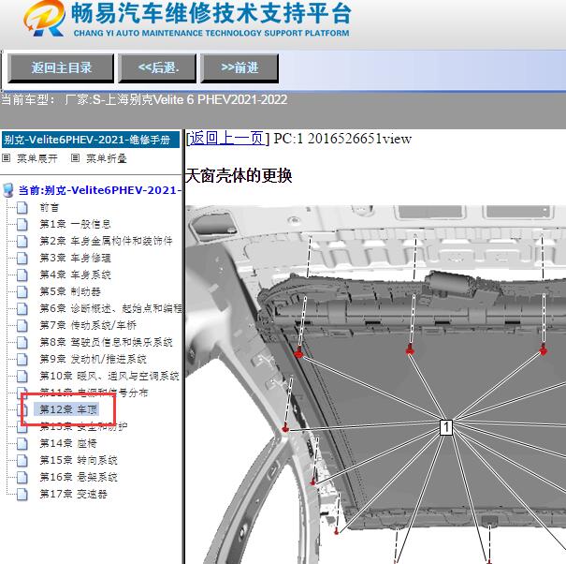Open 第13章 安全和防护
Viewport: 566px width, 564px height.
pyautogui.click(x=83, y=426)
